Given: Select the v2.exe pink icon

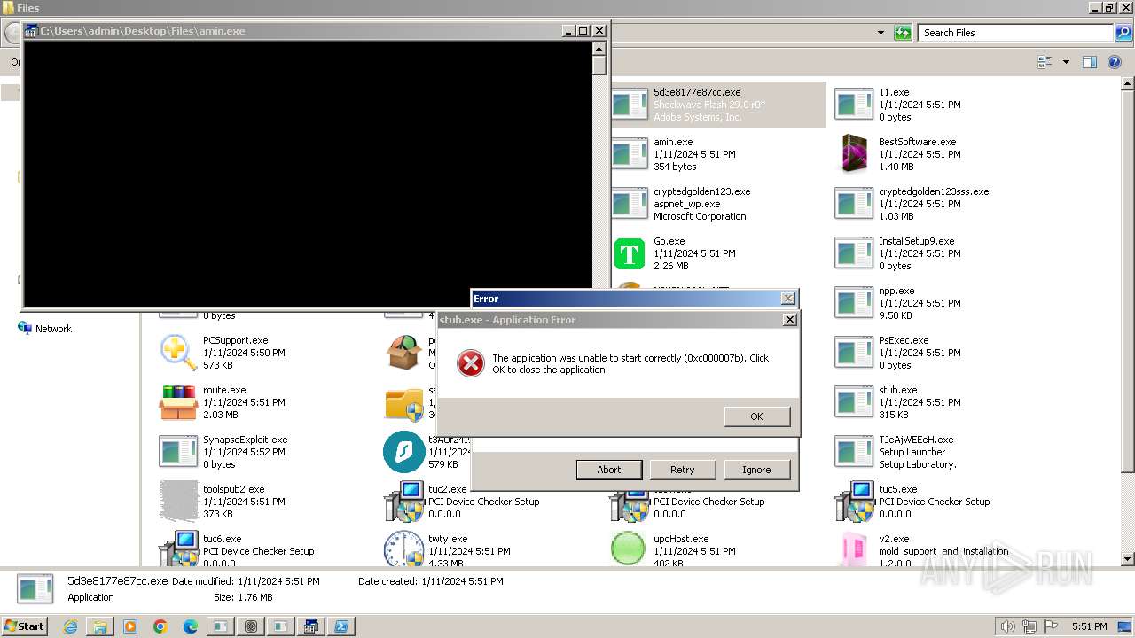Looking at the screenshot, I should [x=854, y=549].
